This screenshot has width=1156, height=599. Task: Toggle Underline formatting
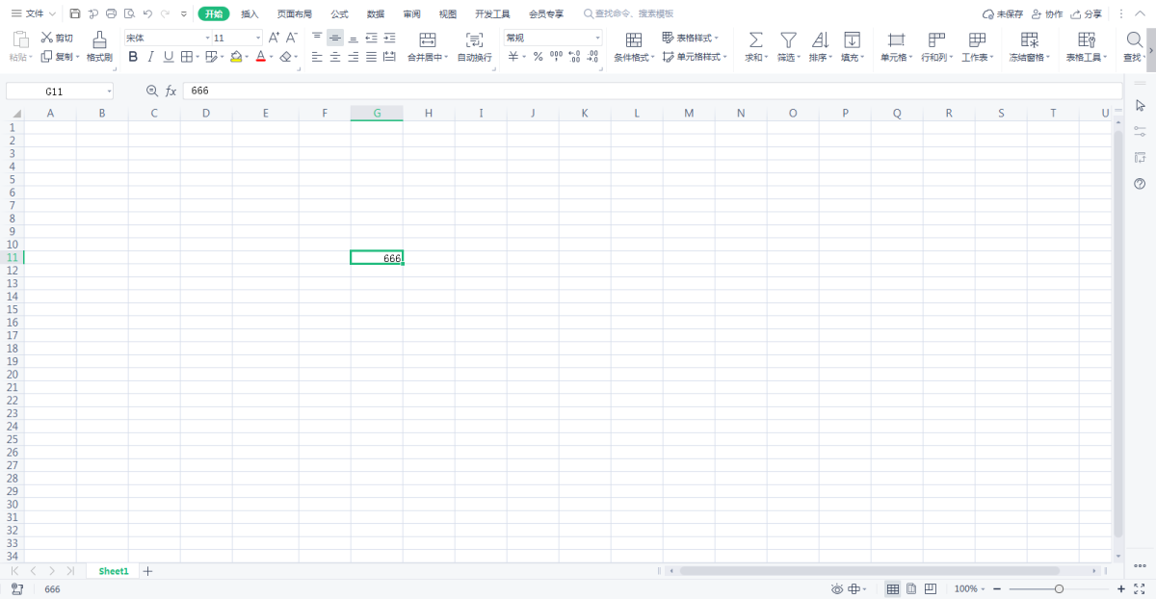pos(169,57)
